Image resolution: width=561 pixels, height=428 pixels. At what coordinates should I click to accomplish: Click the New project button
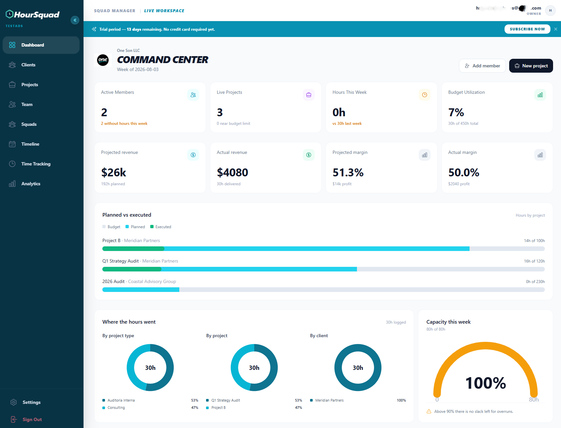(x=531, y=66)
